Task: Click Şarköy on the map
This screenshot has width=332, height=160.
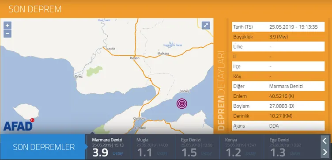Action: (x=185, y=91)
